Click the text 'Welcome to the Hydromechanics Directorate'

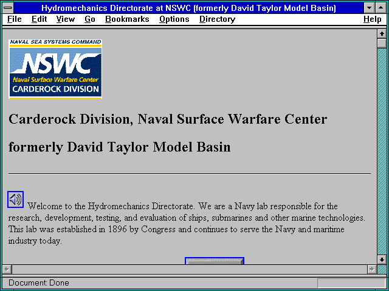[110, 206]
